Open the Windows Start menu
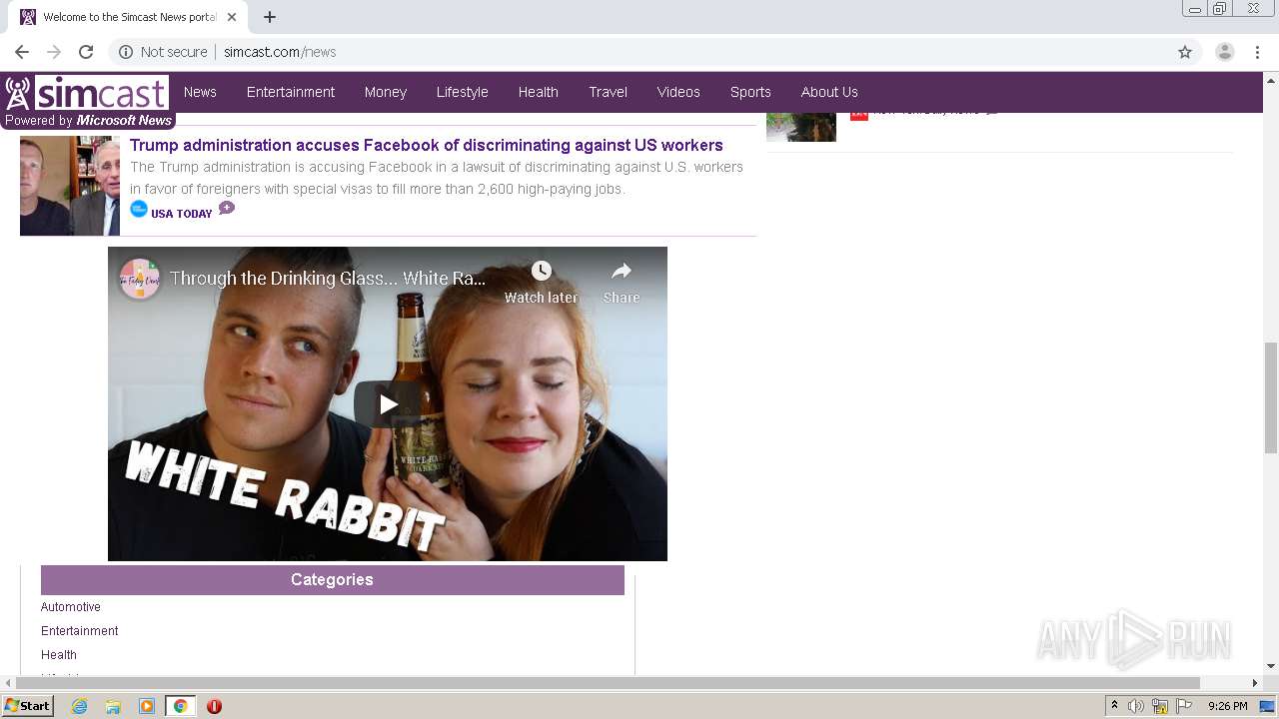 pos(27,706)
